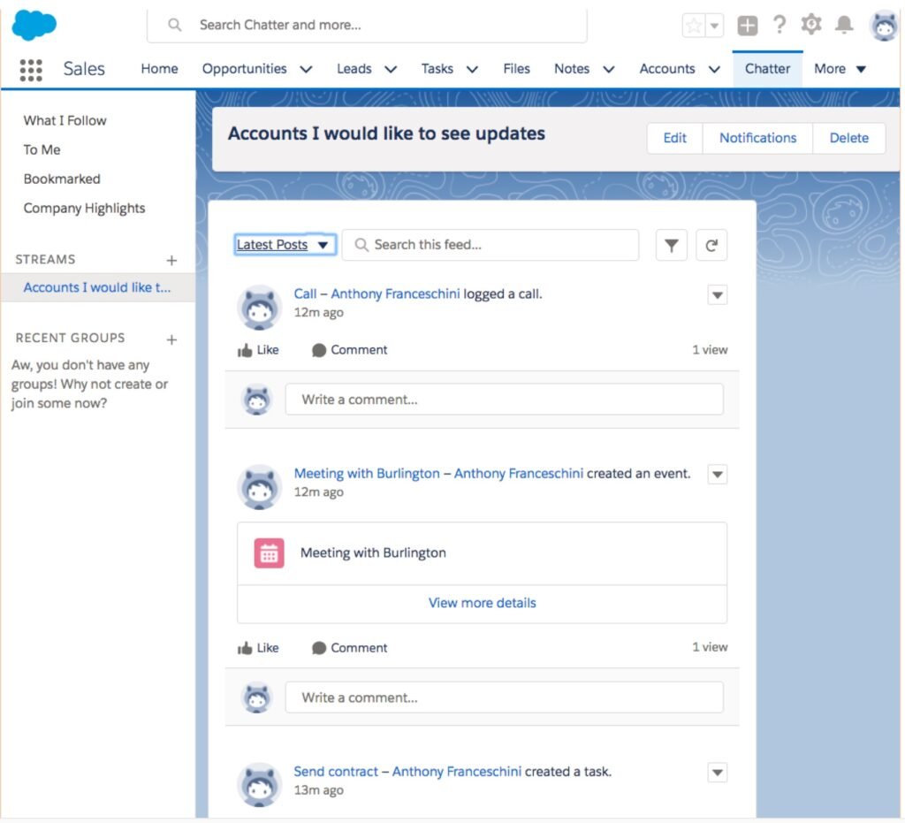Open actions dropdown on created-task post
905x823 pixels.
coord(718,773)
